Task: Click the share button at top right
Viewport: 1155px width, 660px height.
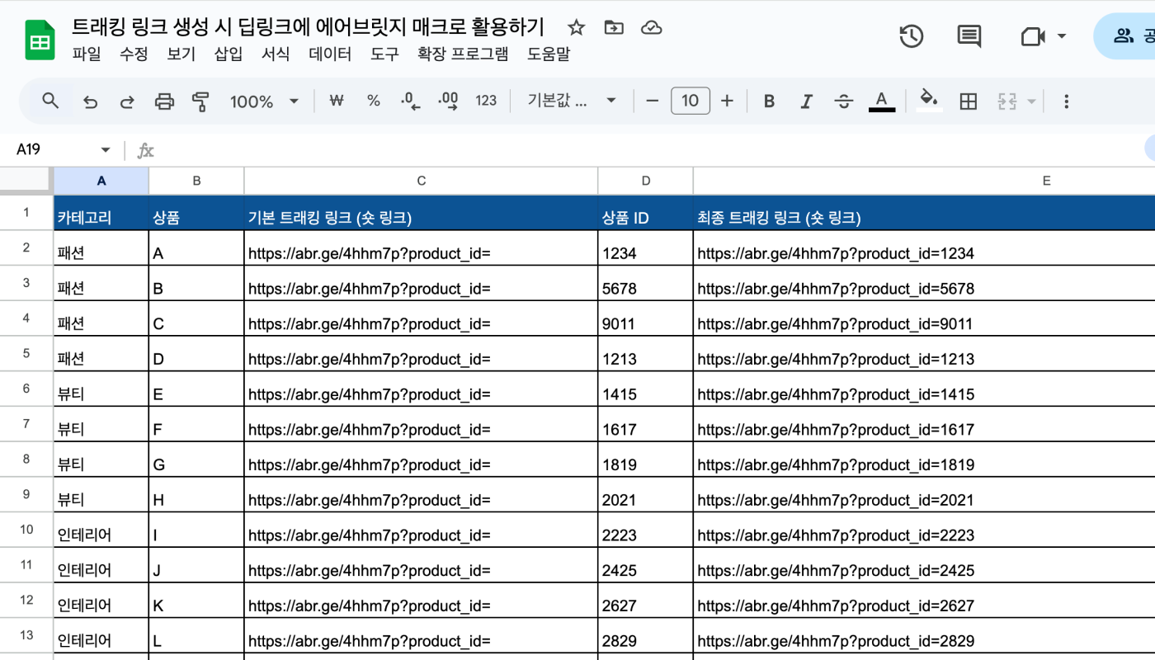Action: point(1126,36)
